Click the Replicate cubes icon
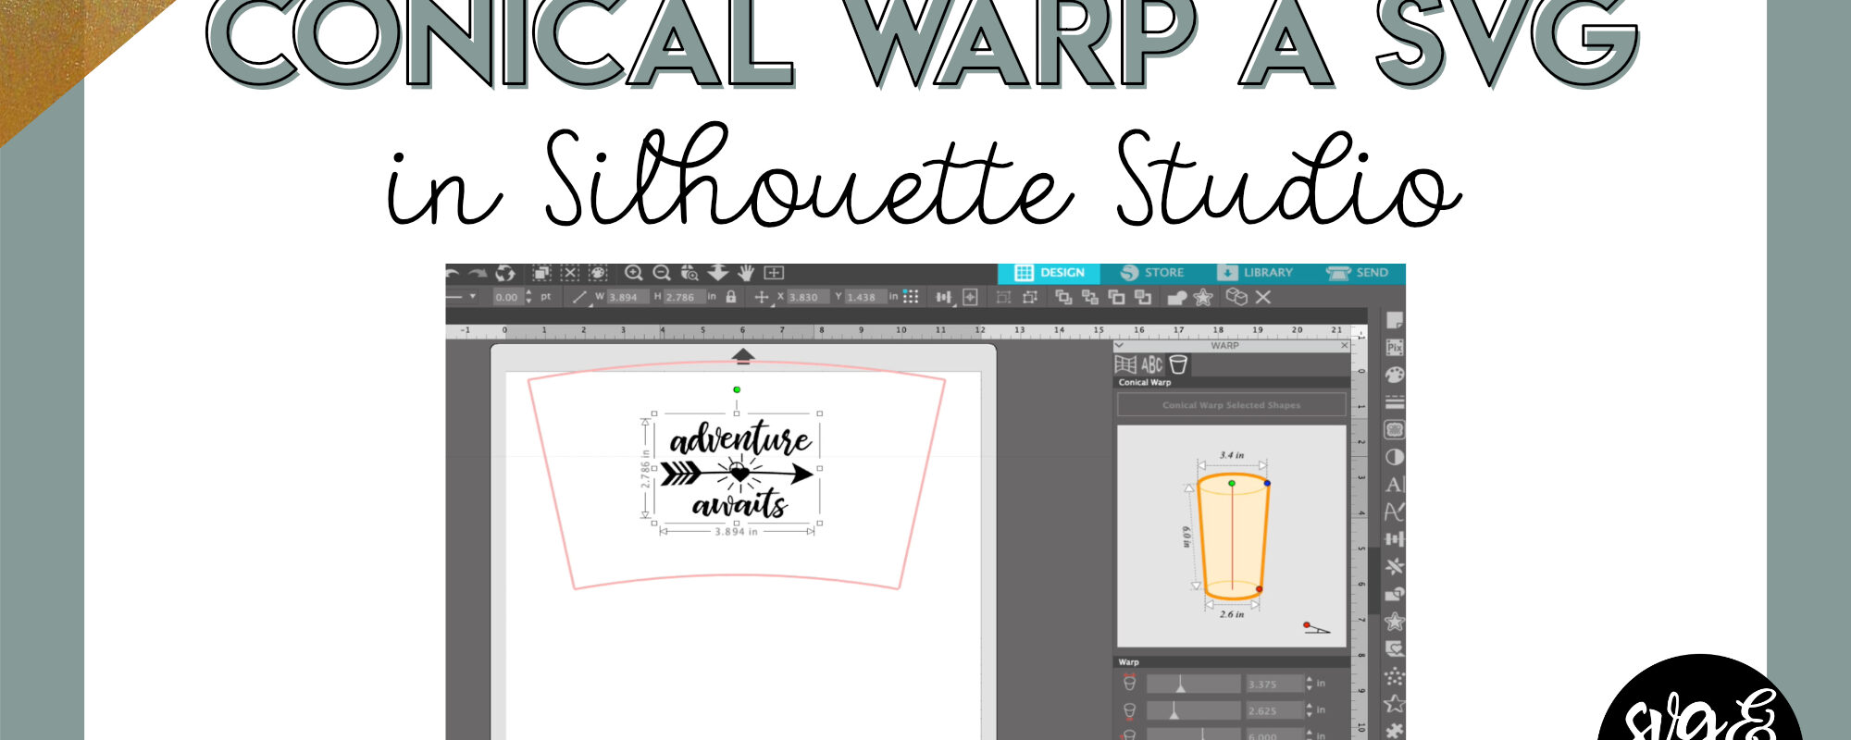The width and height of the screenshot is (1851, 740). tap(1236, 297)
